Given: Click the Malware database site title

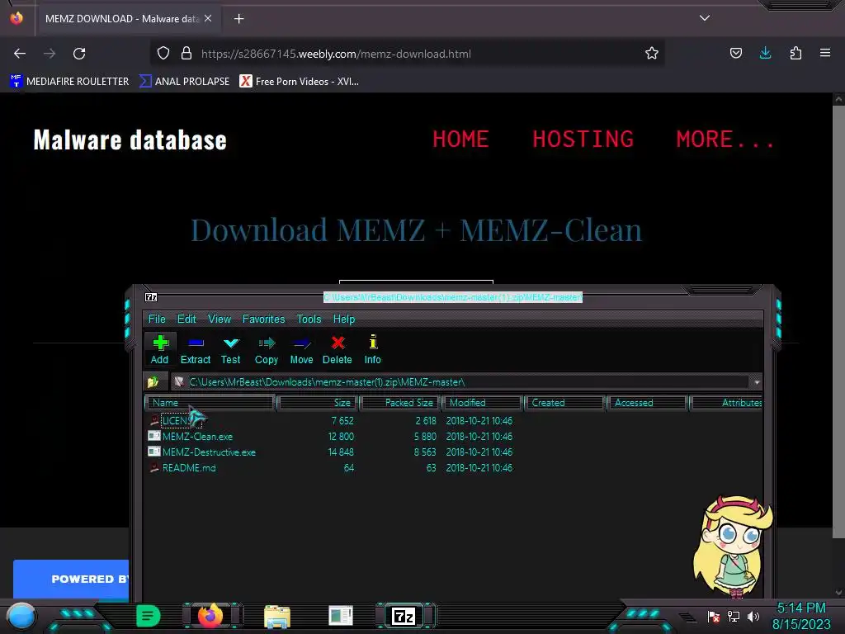Looking at the screenshot, I should [130, 140].
